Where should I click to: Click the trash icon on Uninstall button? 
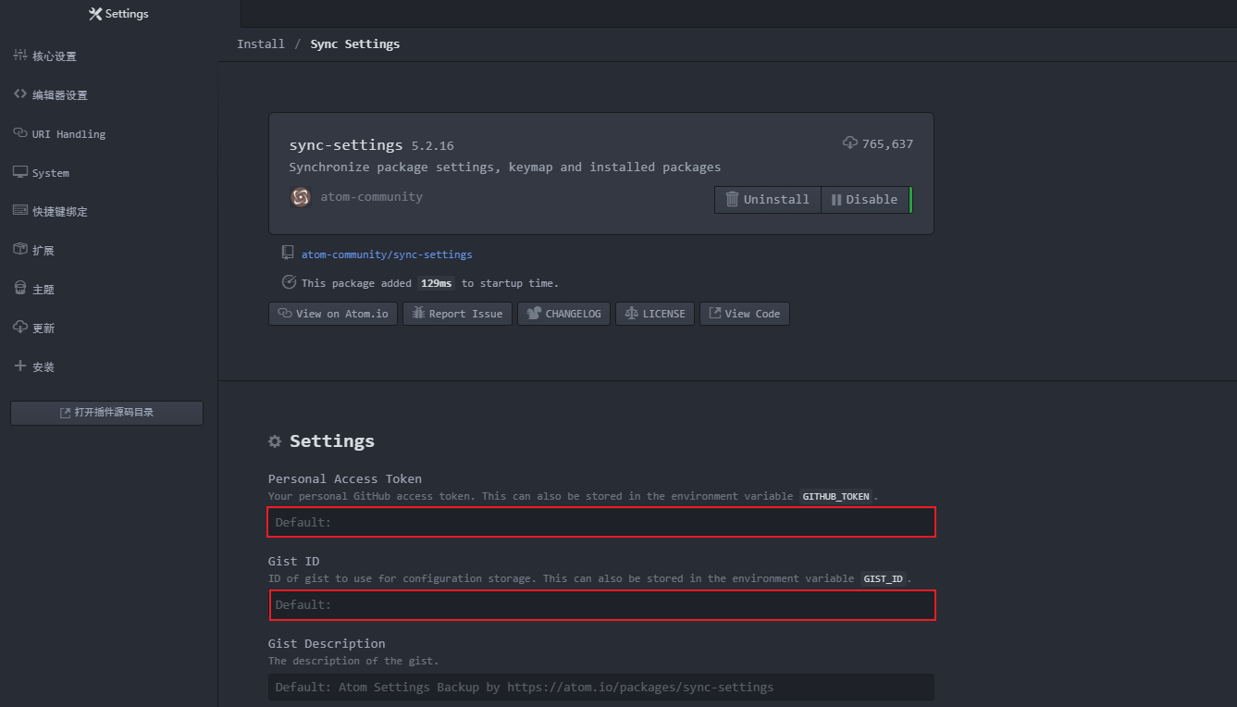click(732, 199)
